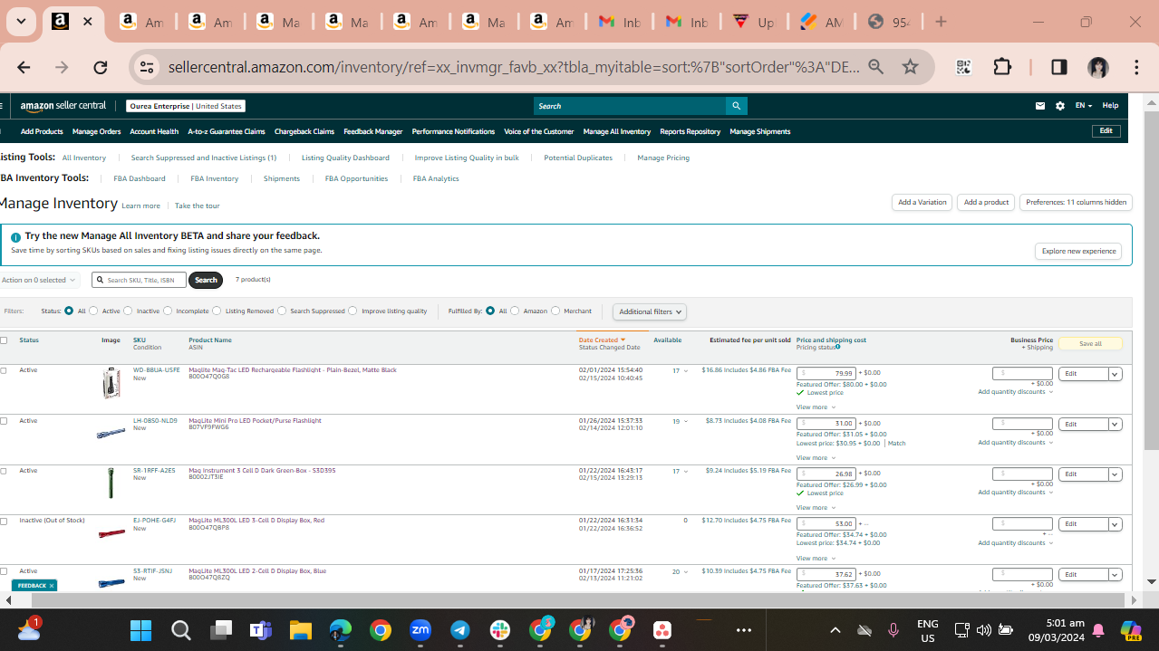Image resolution: width=1159 pixels, height=651 pixels.
Task: Click the Amazon Seller Central logo
Action: pyautogui.click(x=63, y=106)
